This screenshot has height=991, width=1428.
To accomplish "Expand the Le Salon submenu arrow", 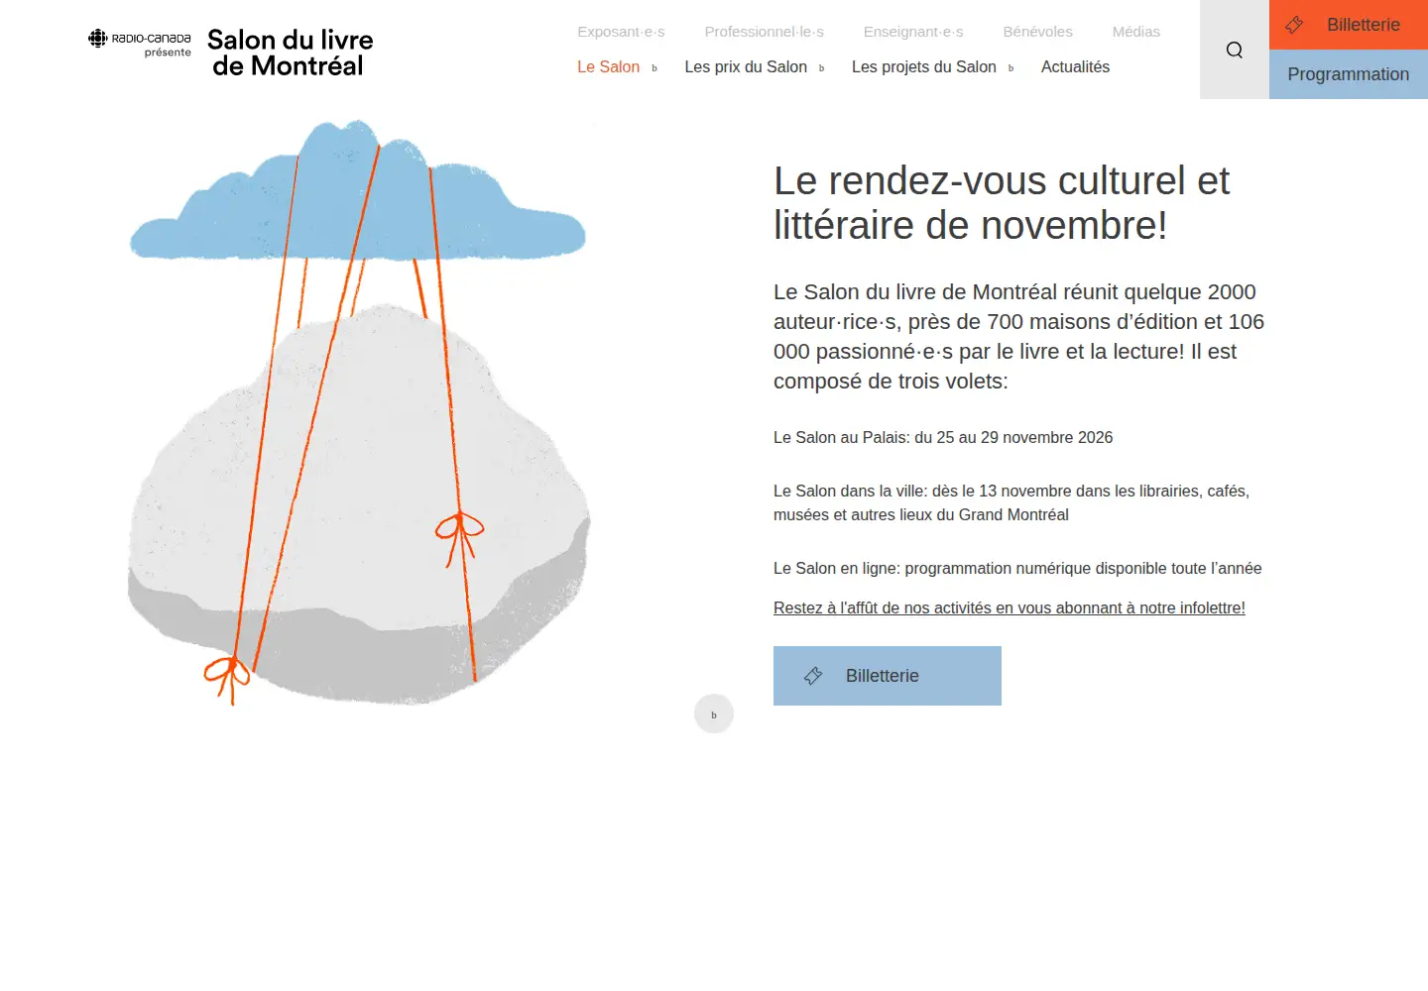I will coord(654,68).
